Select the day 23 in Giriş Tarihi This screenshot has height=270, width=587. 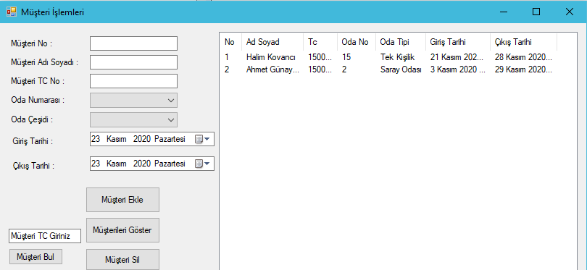point(96,140)
